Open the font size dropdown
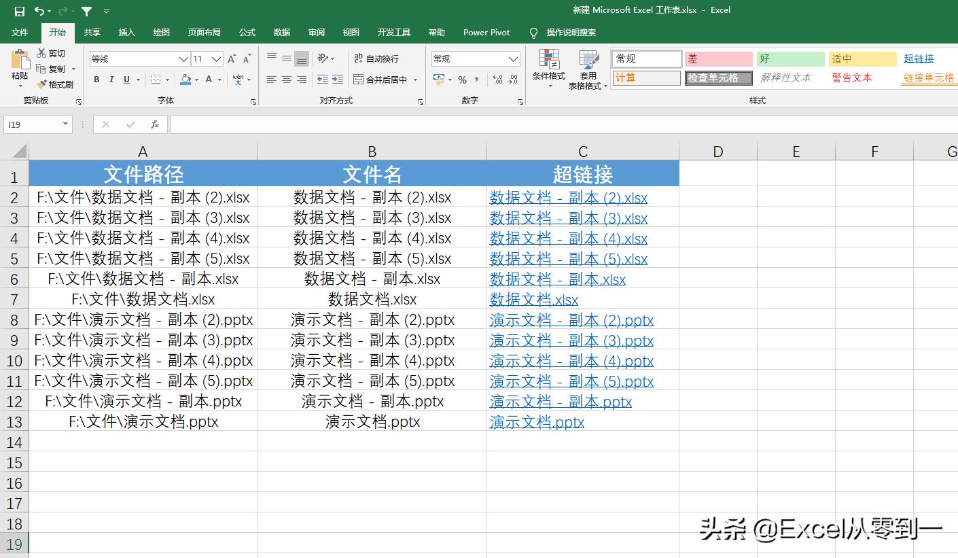 216,59
